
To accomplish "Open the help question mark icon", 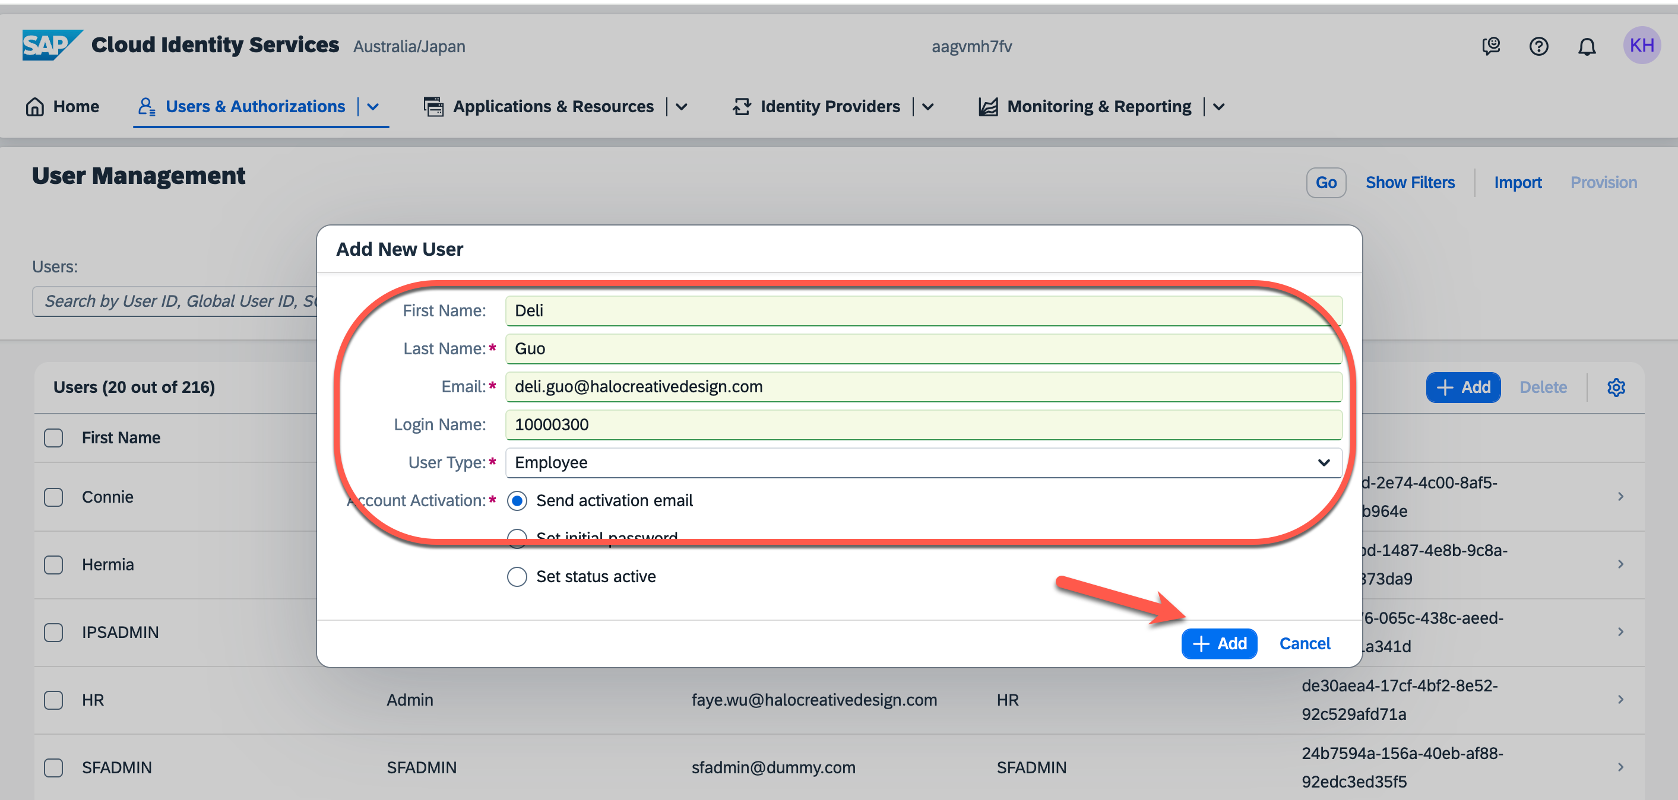I will [x=1538, y=46].
